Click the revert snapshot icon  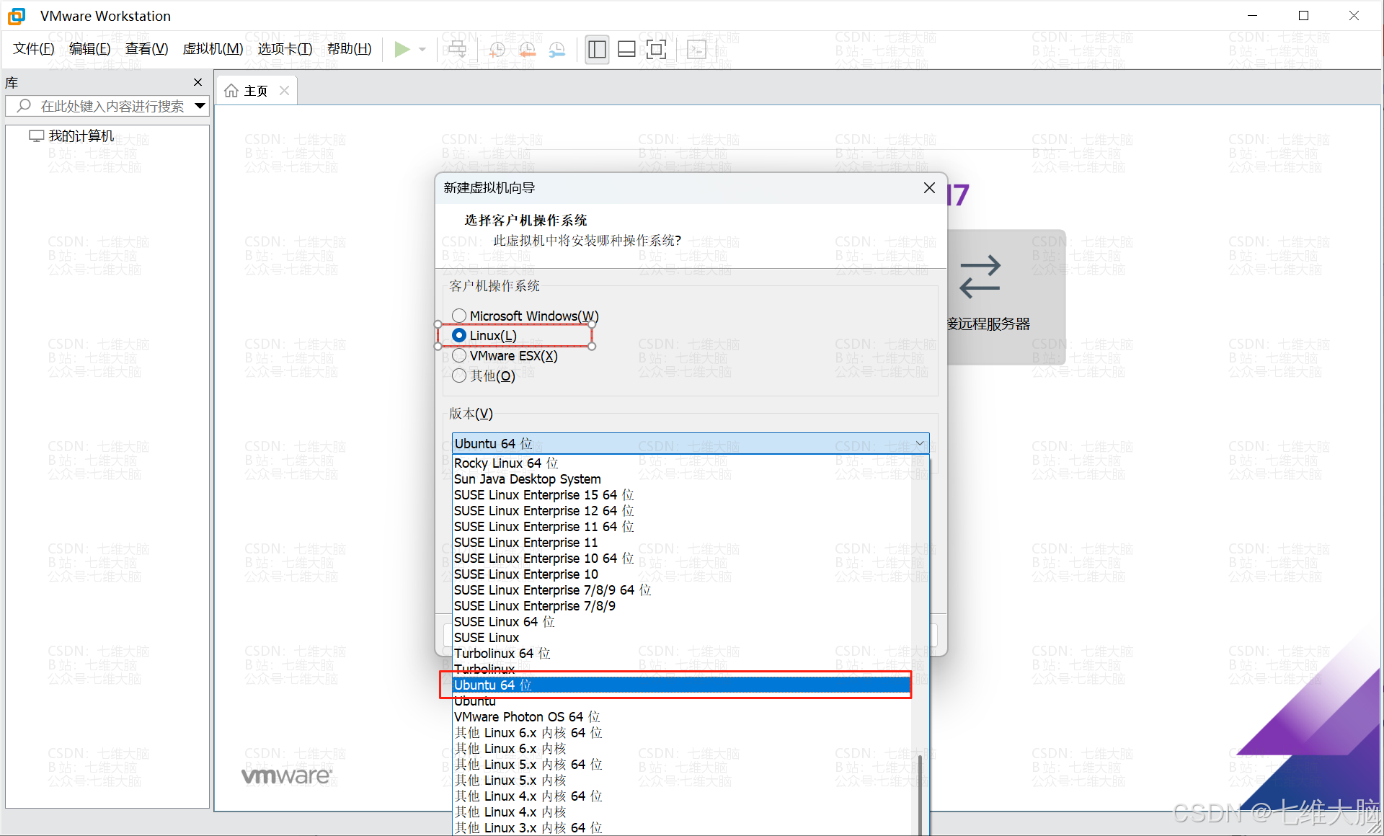(527, 49)
